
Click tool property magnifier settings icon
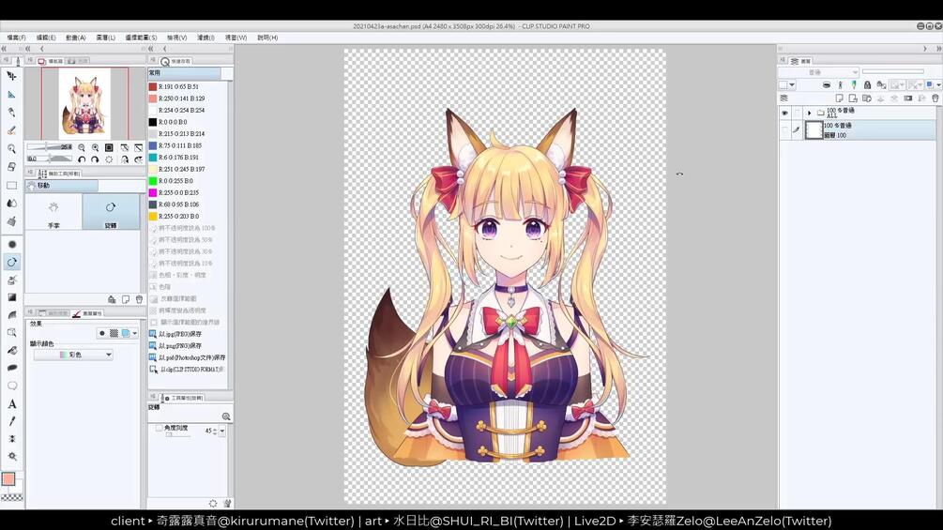(226, 416)
